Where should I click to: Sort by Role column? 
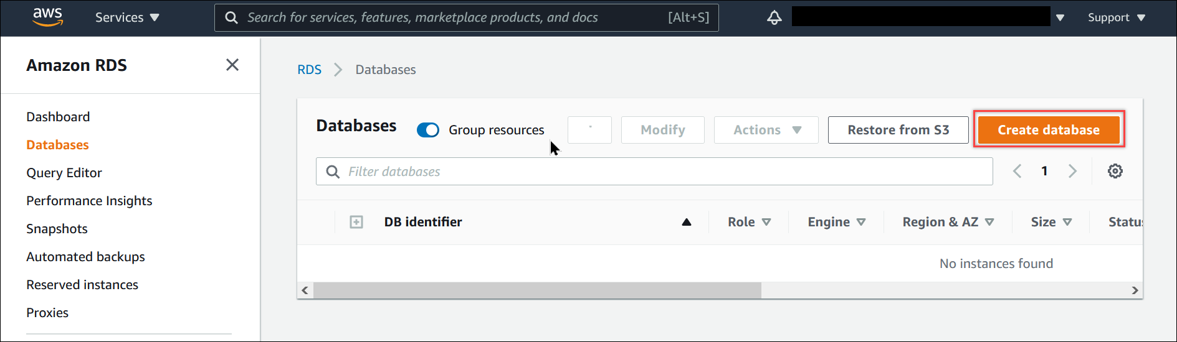click(x=750, y=222)
